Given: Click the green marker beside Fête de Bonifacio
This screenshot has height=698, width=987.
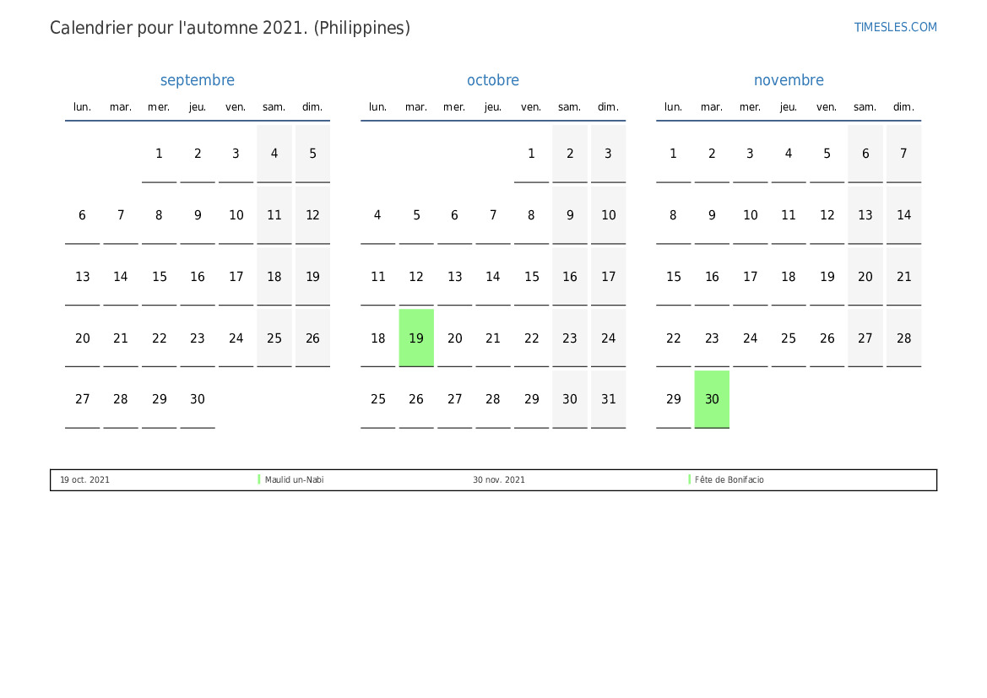Looking at the screenshot, I should click(690, 479).
